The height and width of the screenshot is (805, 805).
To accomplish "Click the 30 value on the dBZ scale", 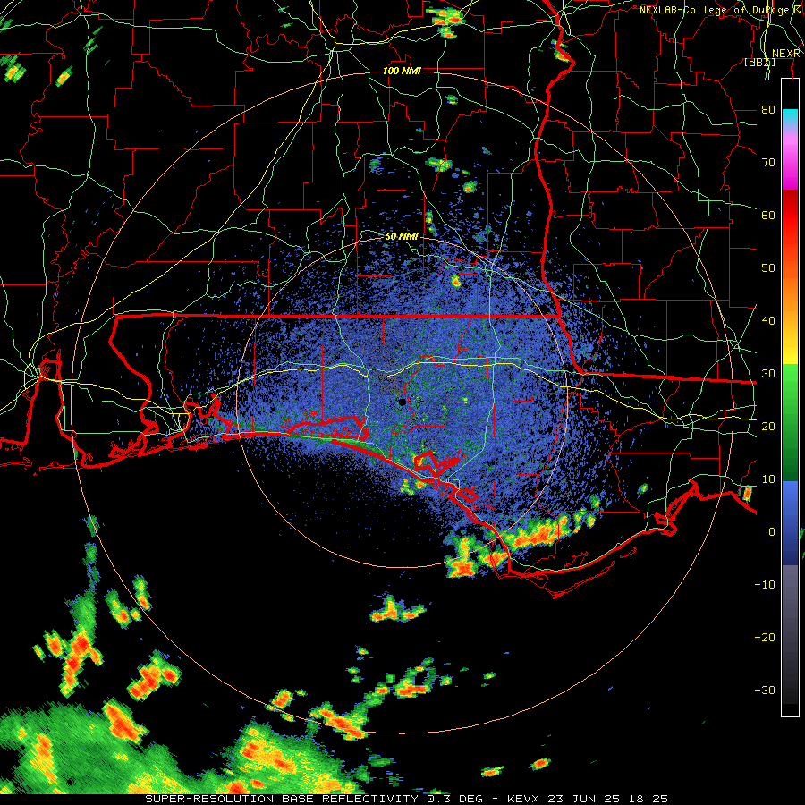I will pos(768,374).
